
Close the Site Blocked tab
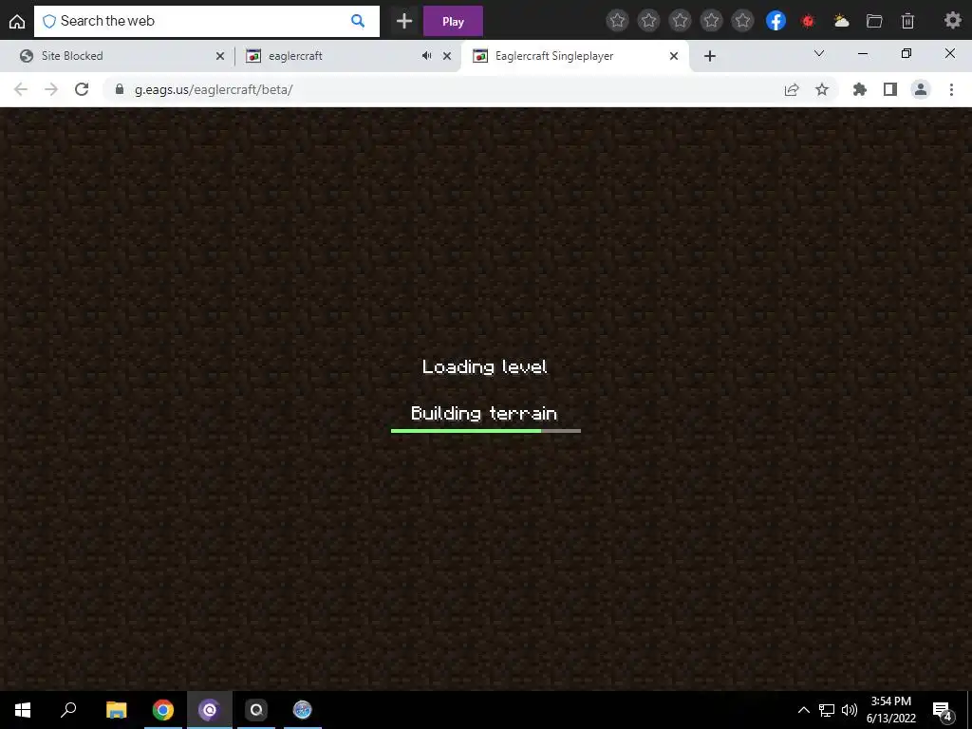point(219,56)
